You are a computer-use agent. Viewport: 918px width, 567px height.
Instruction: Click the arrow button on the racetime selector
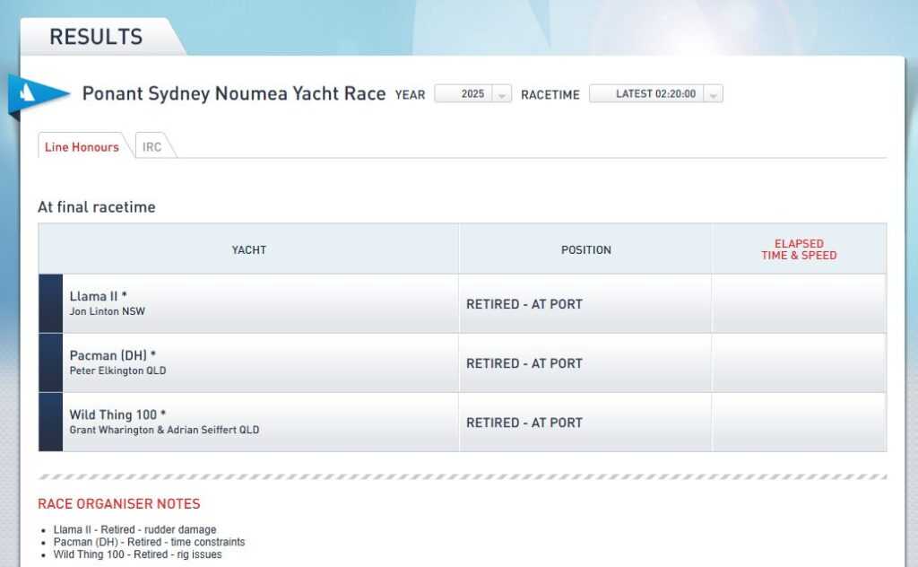coord(714,94)
